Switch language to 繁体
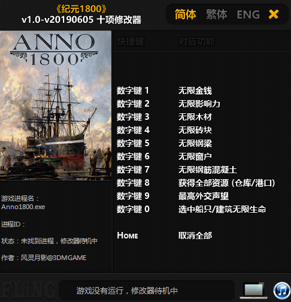The height and width of the screenshot is (302, 291). 217,14
